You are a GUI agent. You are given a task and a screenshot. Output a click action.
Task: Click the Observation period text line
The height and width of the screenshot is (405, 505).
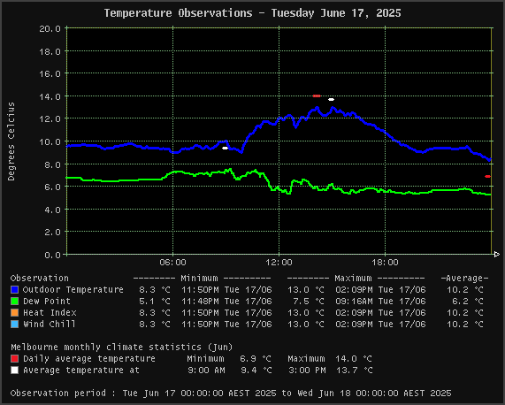231,394
